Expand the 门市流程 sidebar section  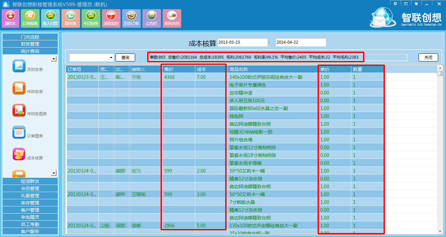[30, 37]
